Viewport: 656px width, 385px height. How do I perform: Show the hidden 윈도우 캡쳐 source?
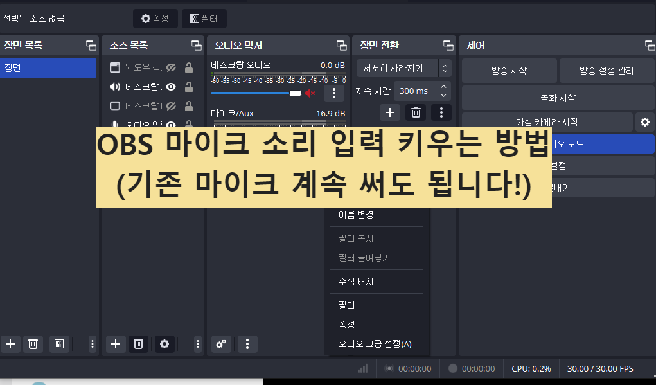pyautogui.click(x=171, y=67)
